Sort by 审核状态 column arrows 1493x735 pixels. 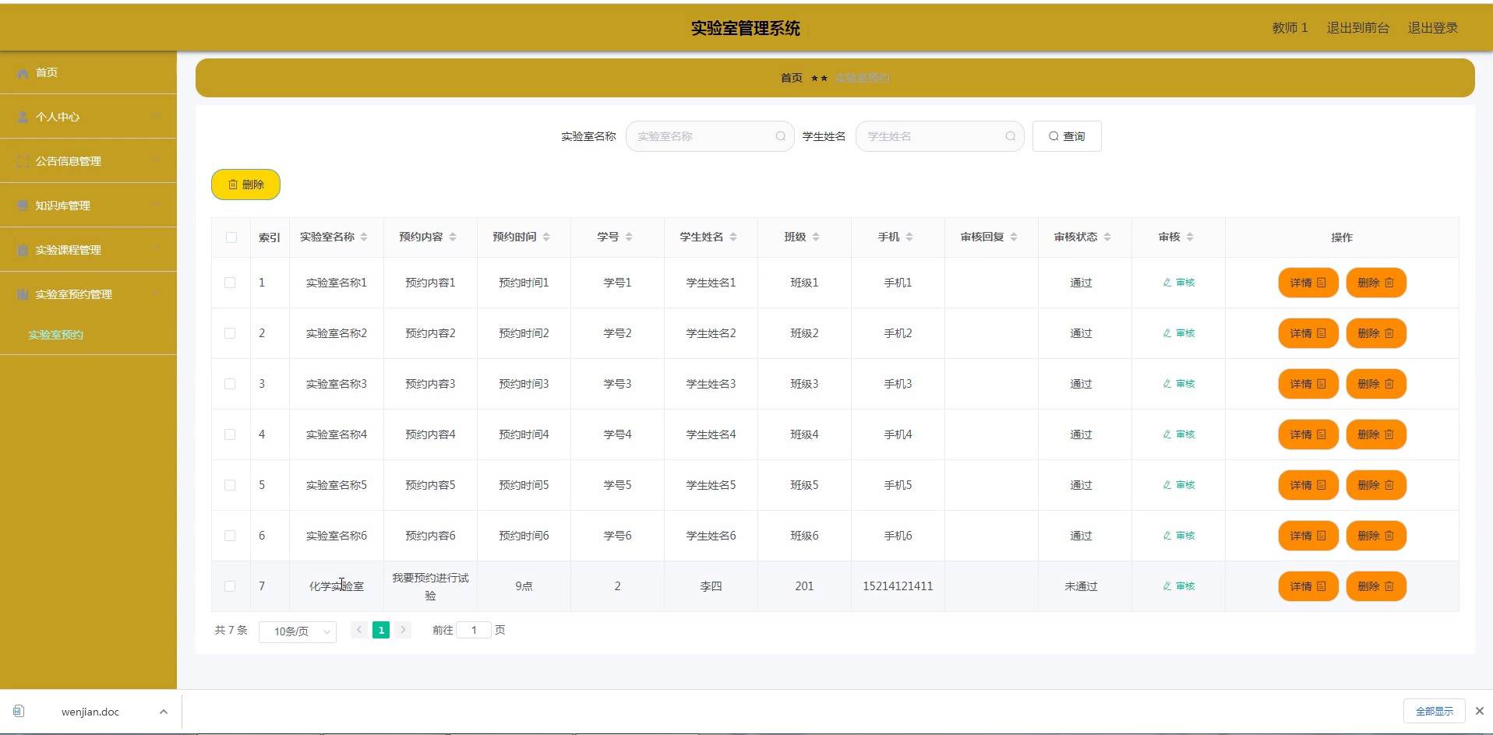click(1107, 237)
